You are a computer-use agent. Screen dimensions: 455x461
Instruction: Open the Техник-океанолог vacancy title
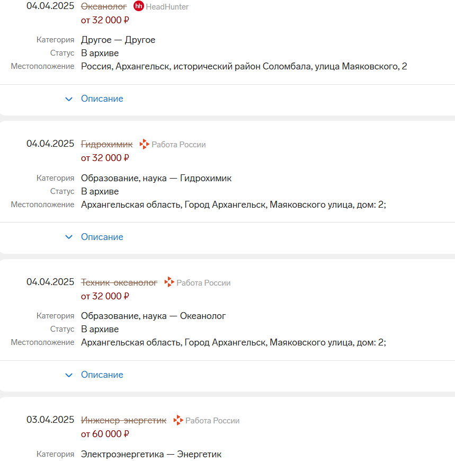pyautogui.click(x=119, y=282)
